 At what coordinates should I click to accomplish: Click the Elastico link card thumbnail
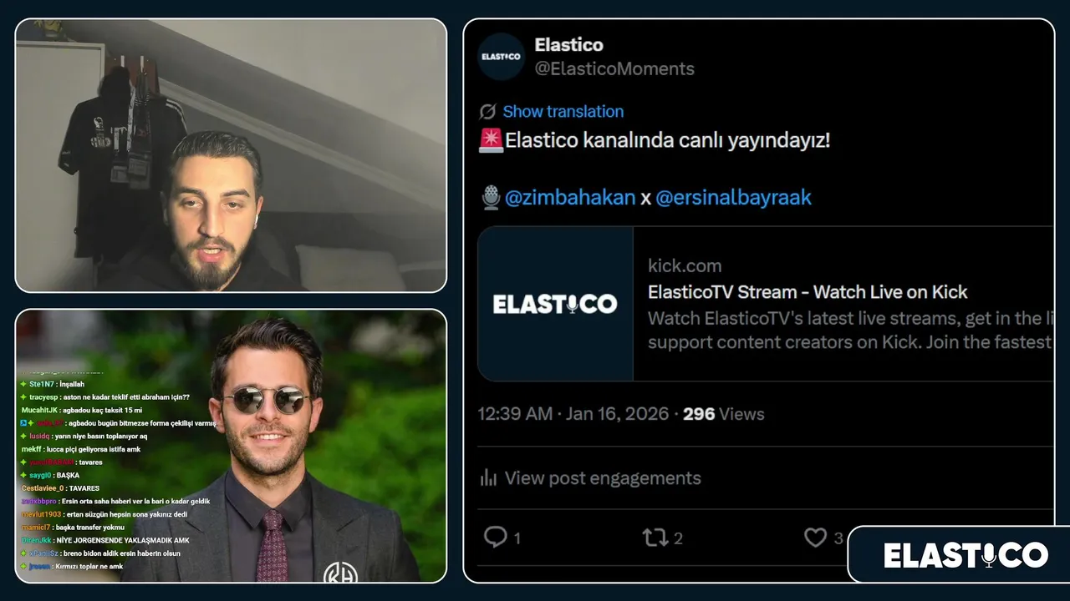coord(555,304)
